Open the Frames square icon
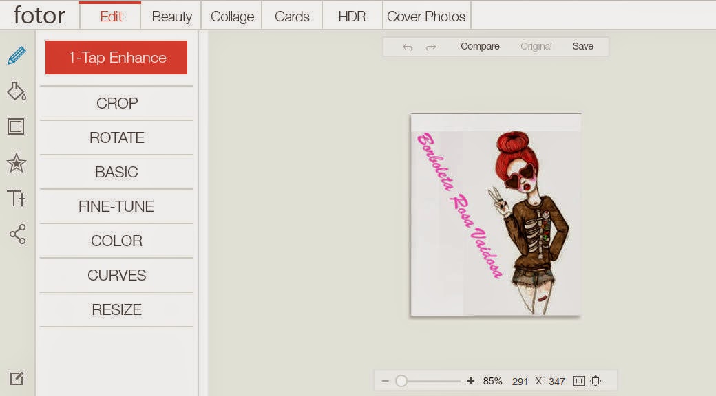Screen dimensions: 716x396 (x=16, y=126)
